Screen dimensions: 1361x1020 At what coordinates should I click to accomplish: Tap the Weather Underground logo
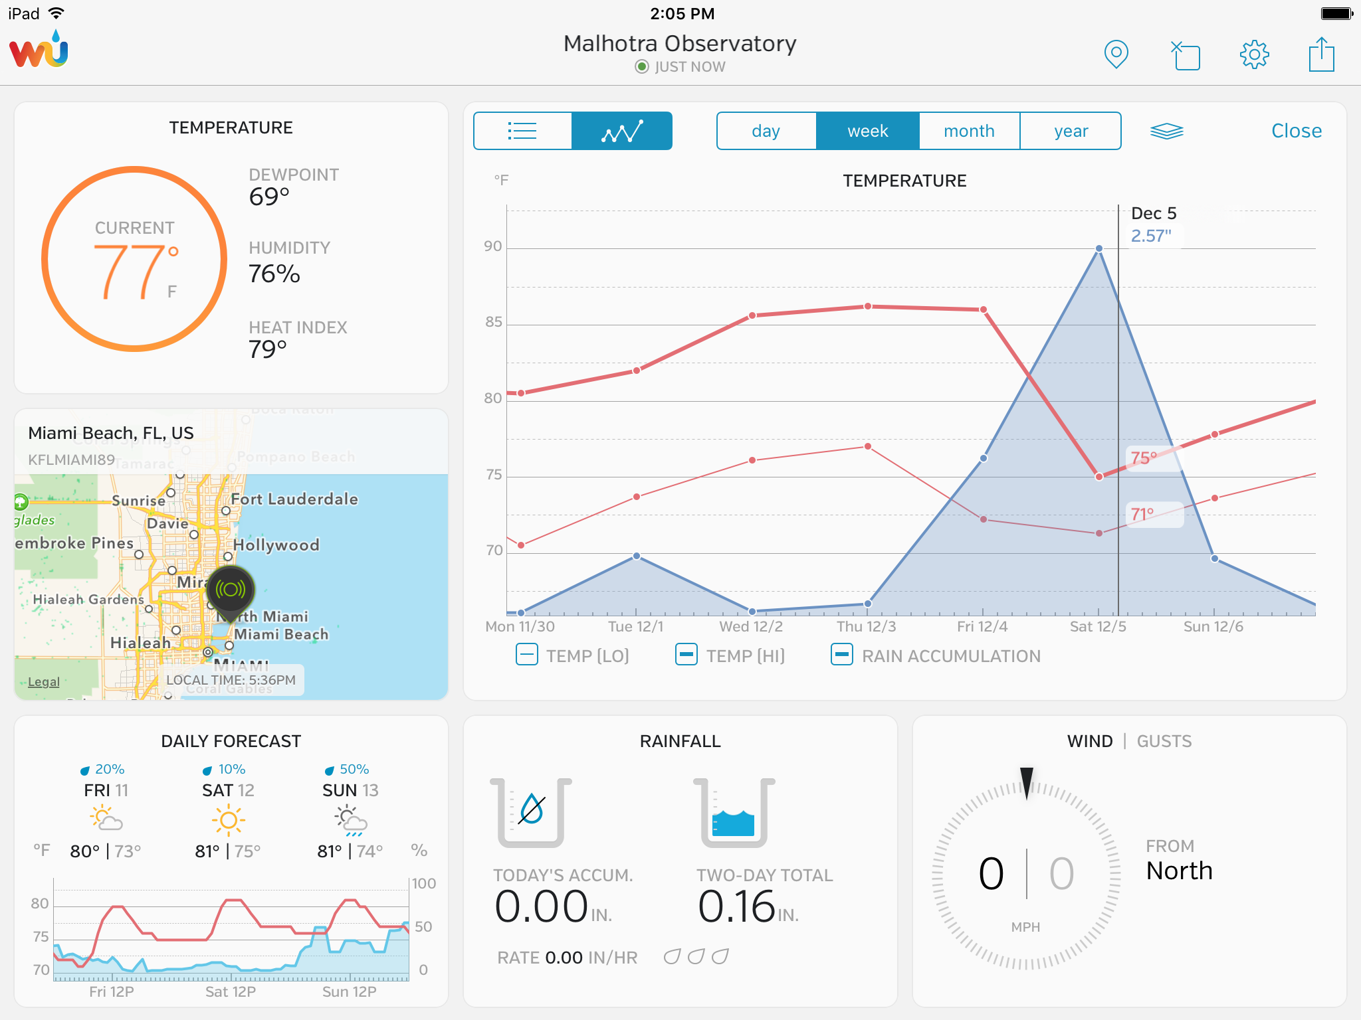tap(39, 50)
